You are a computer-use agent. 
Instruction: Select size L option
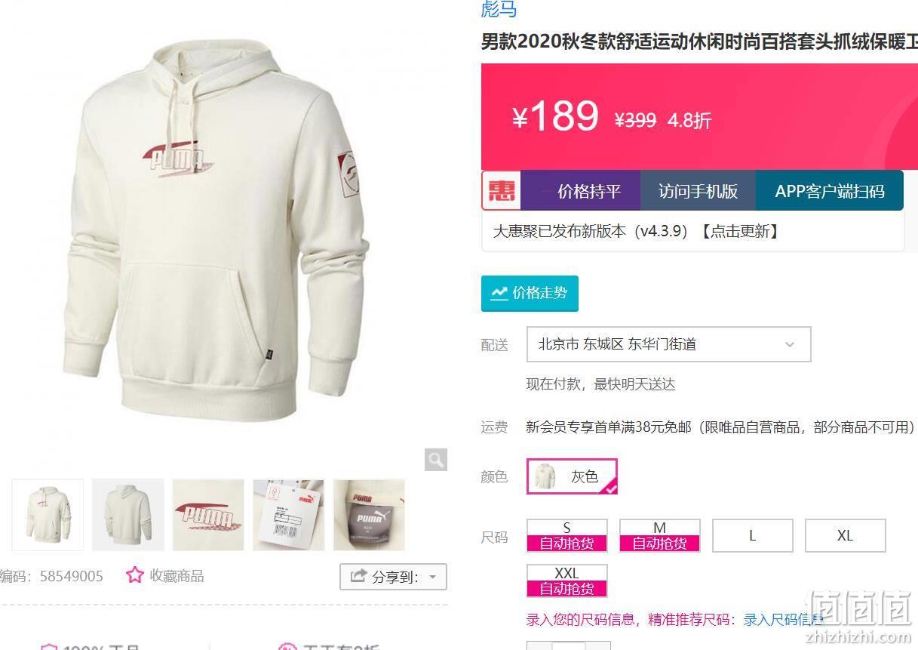point(752,535)
